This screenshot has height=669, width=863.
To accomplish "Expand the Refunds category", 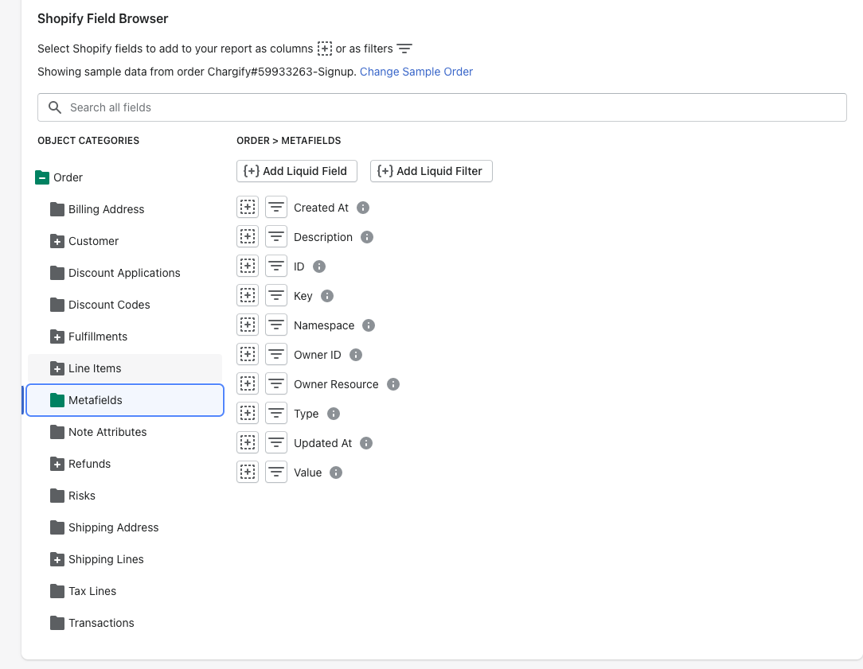I will point(57,464).
